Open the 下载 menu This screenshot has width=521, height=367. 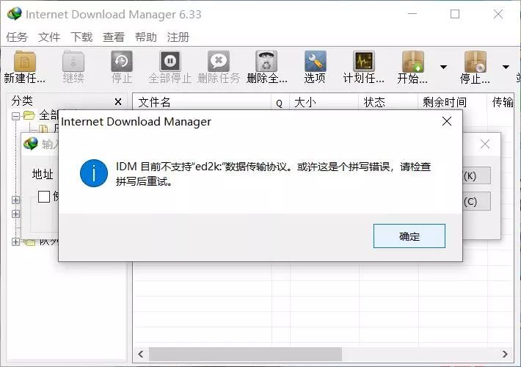(x=81, y=37)
